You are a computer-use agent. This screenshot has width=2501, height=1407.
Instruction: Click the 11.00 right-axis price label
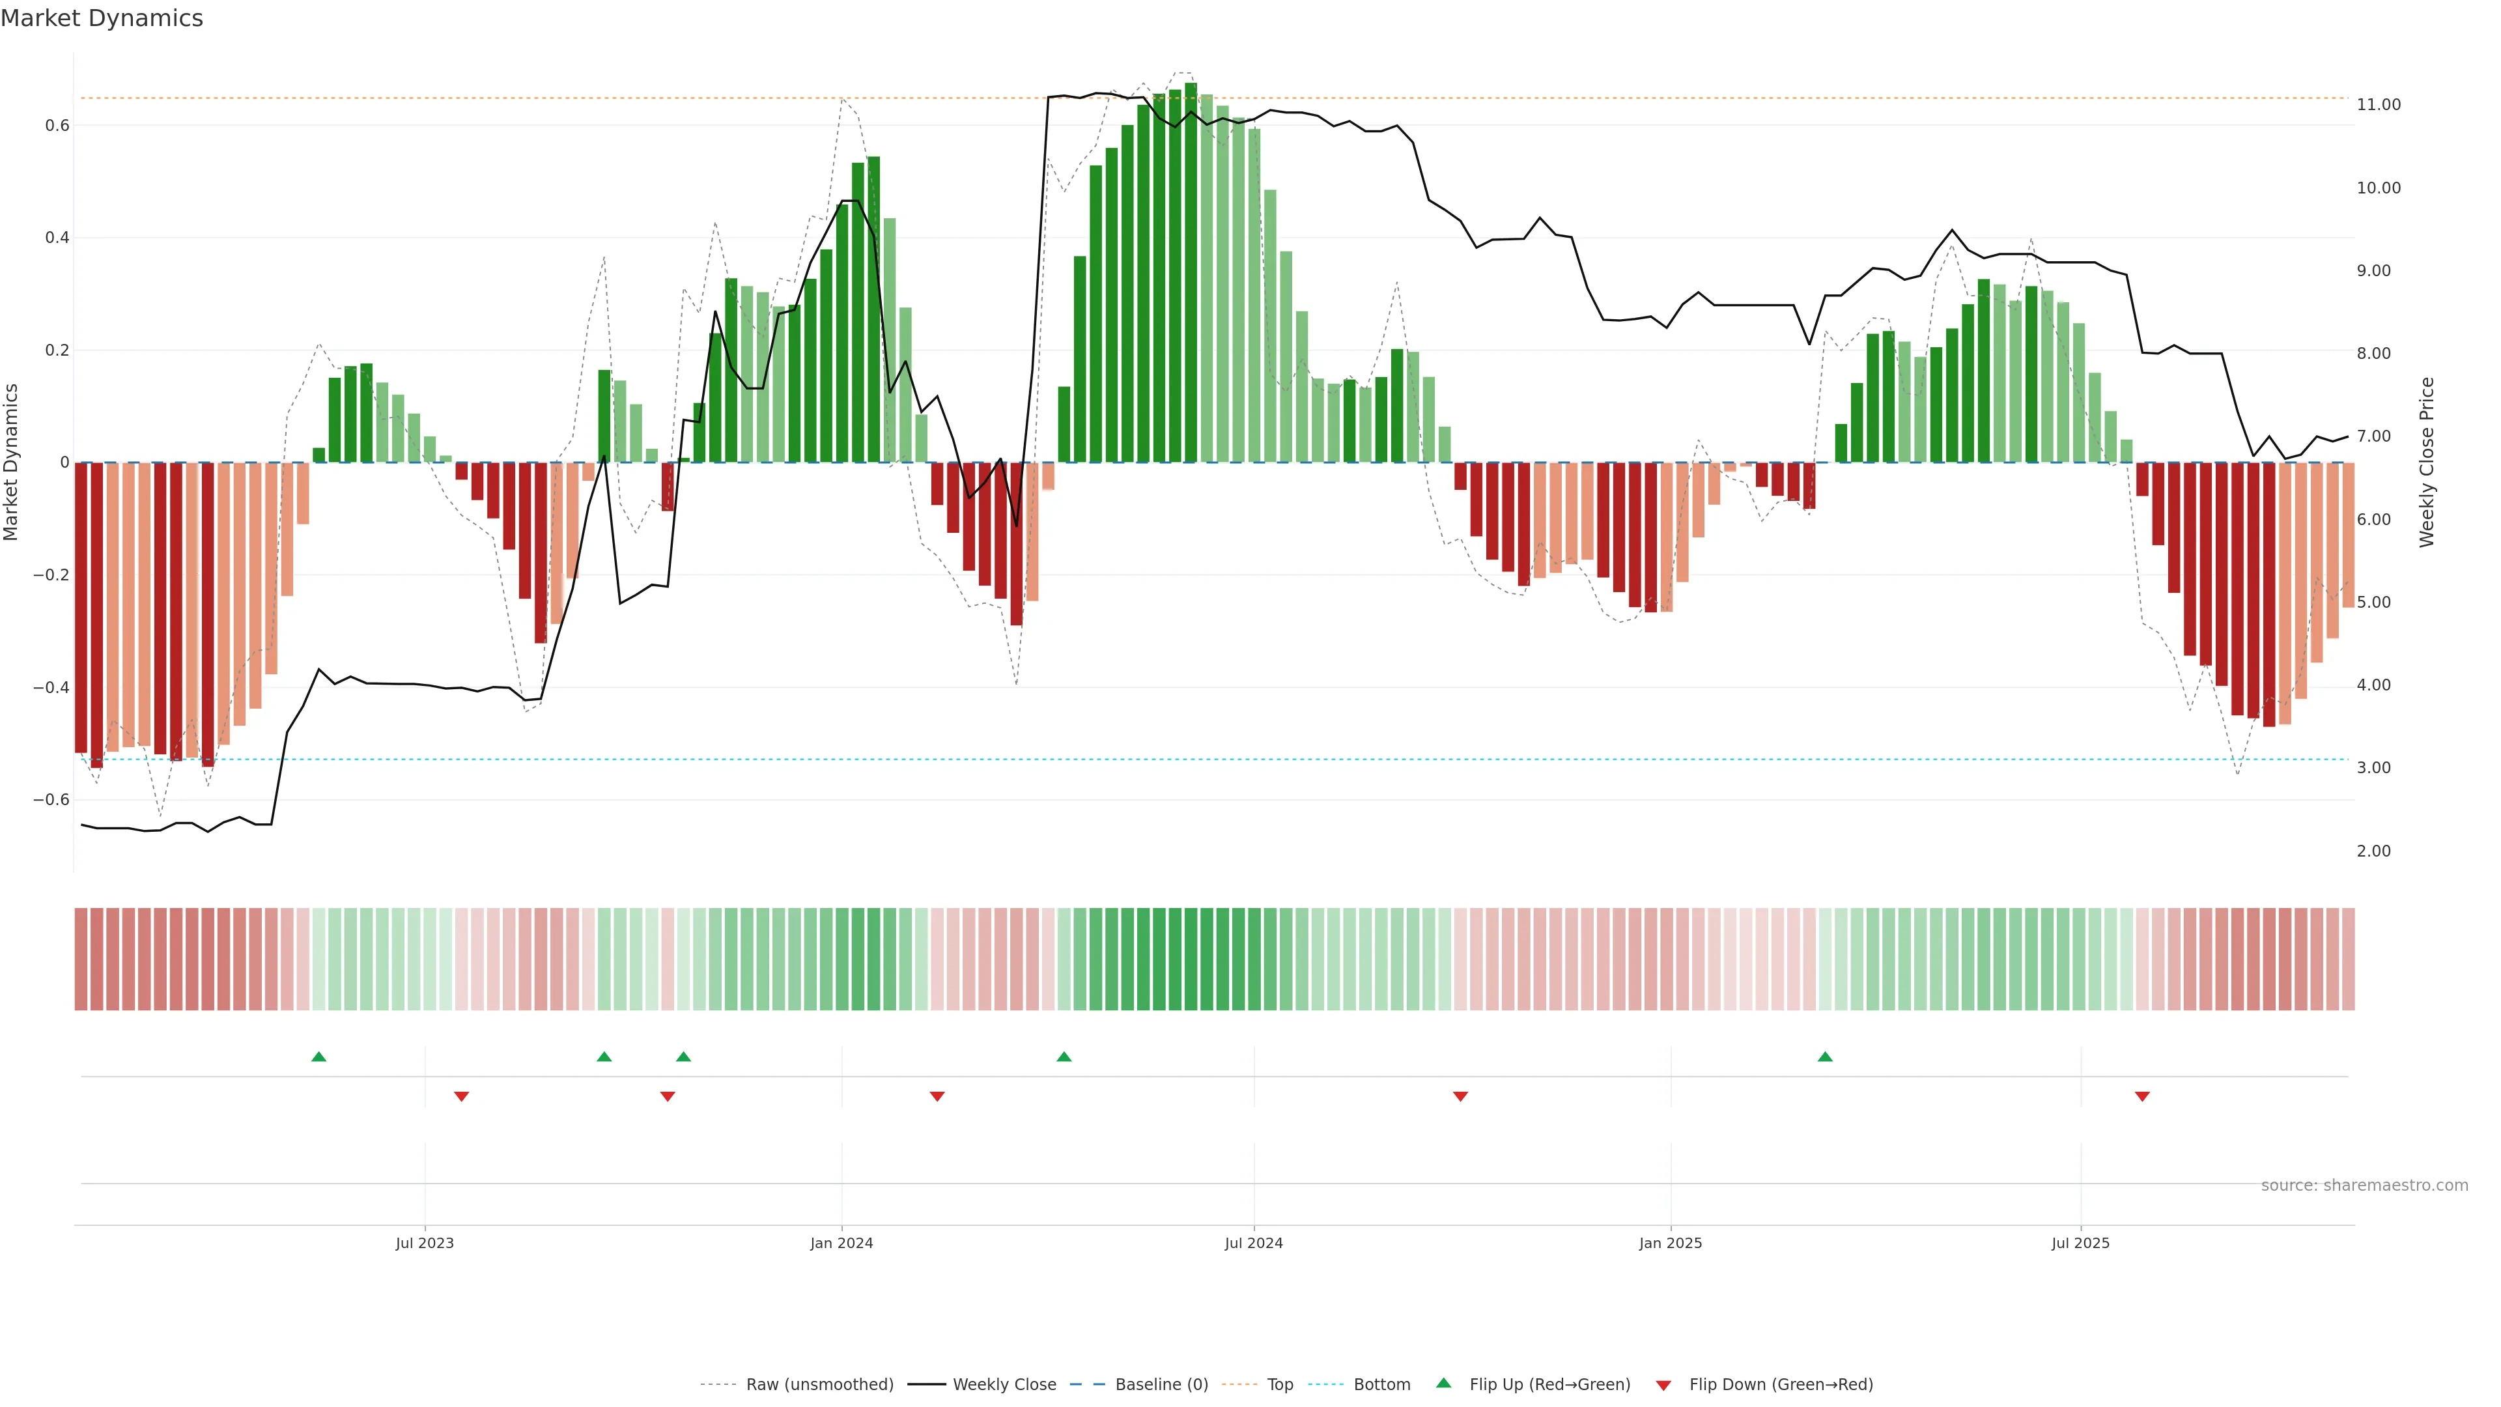tap(2378, 105)
